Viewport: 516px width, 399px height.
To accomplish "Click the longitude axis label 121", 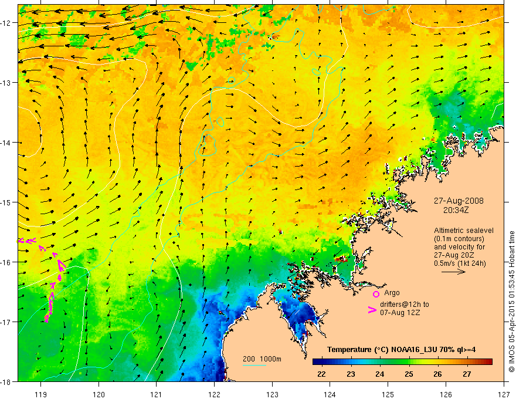I will [157, 394].
